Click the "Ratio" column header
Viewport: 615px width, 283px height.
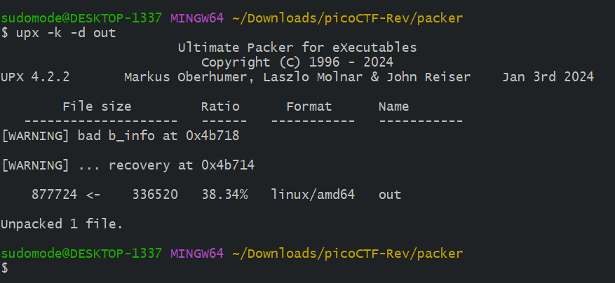(x=220, y=107)
